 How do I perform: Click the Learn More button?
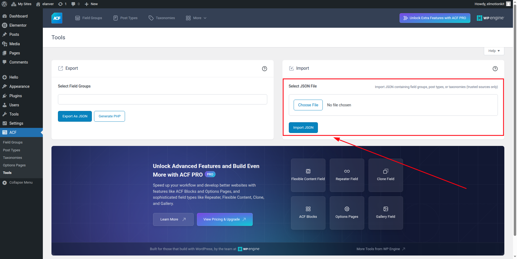click(x=173, y=219)
